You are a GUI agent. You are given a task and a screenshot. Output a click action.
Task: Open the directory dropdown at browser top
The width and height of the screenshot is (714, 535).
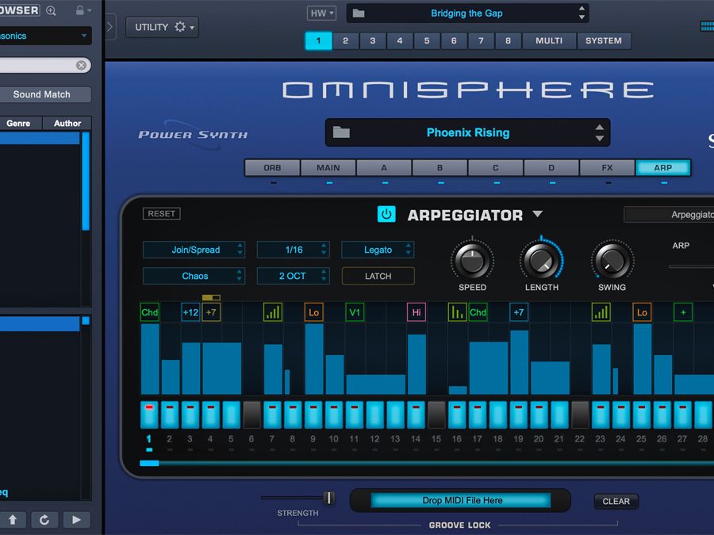(44, 36)
